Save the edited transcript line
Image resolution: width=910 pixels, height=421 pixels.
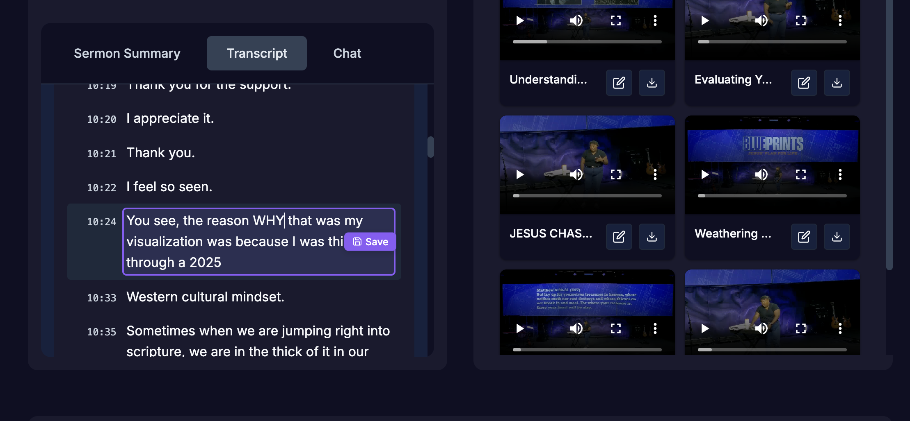coord(370,242)
